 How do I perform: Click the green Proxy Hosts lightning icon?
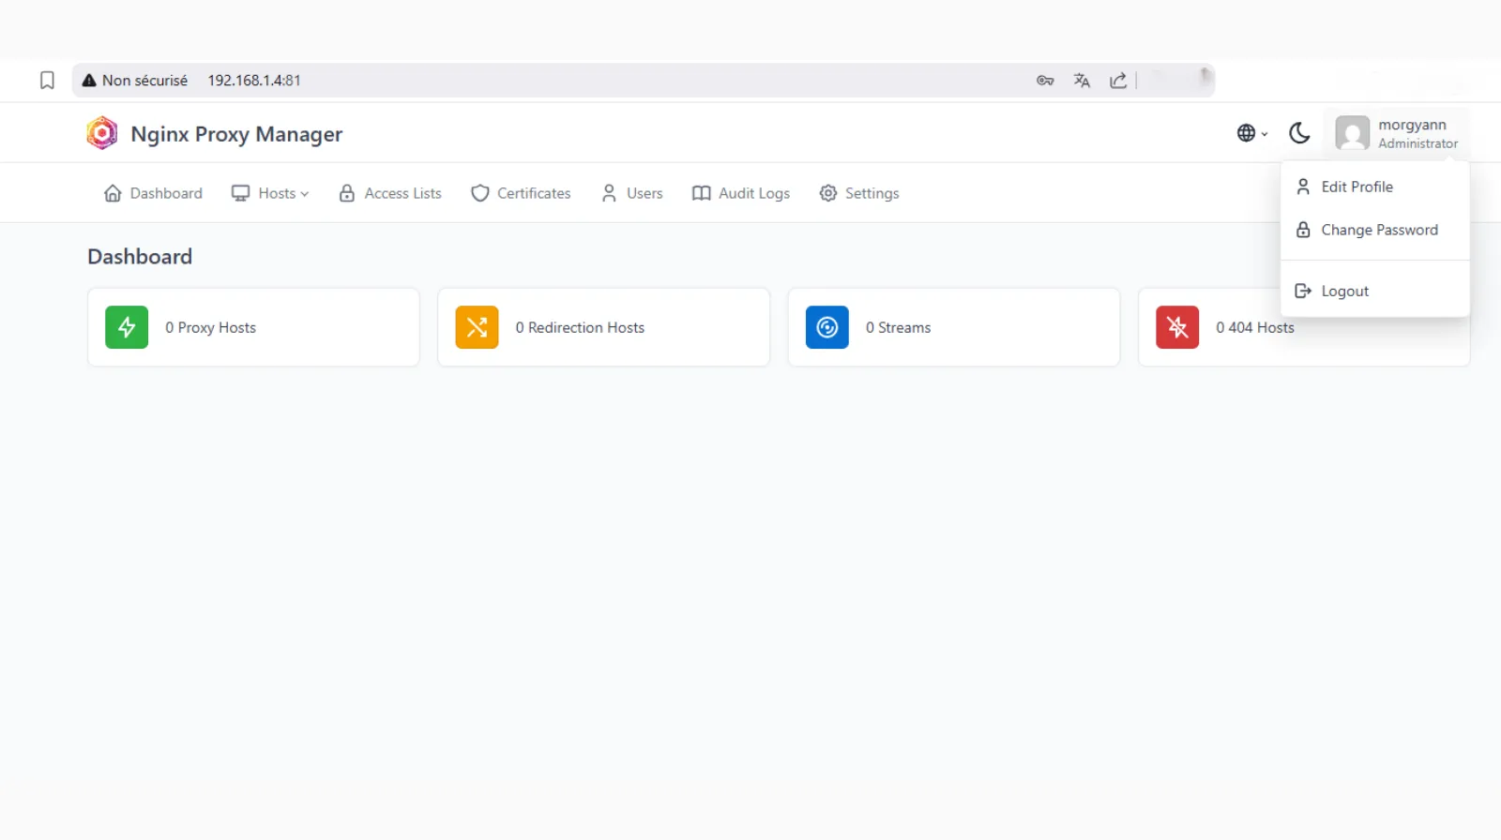coord(127,327)
